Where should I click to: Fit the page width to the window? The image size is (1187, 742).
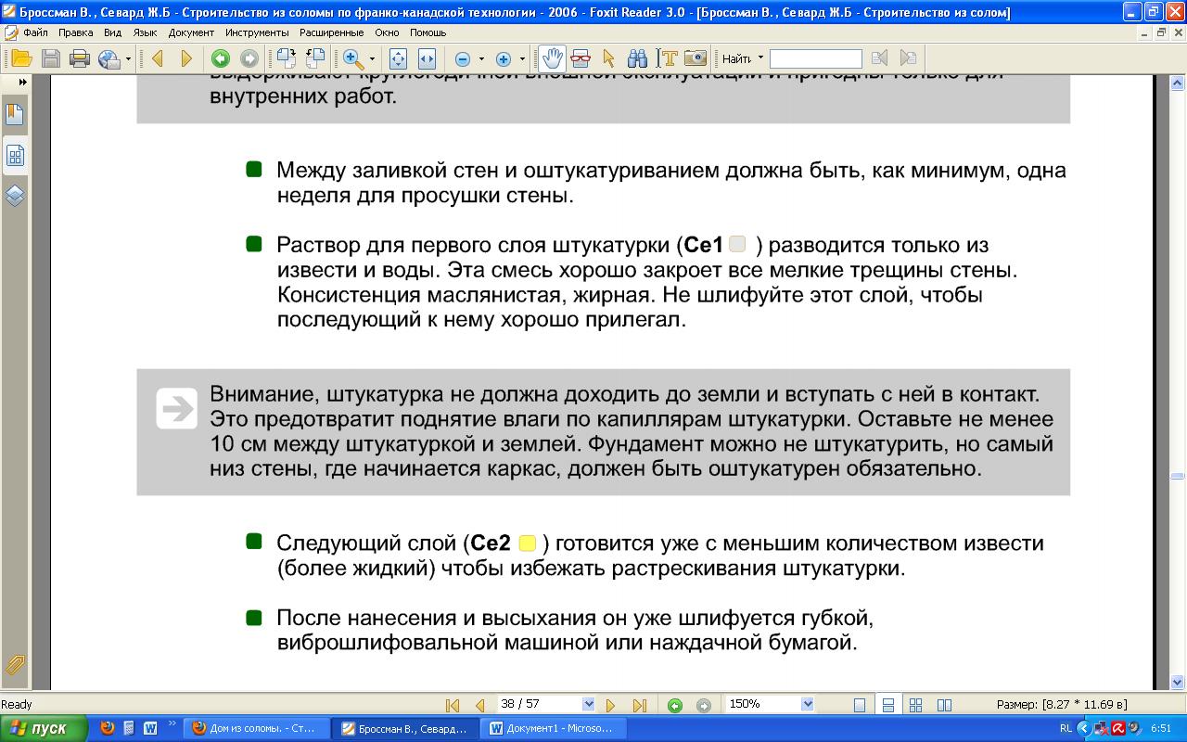click(x=427, y=58)
